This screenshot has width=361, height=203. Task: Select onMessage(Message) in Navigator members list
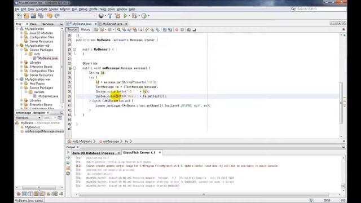coord(45,131)
